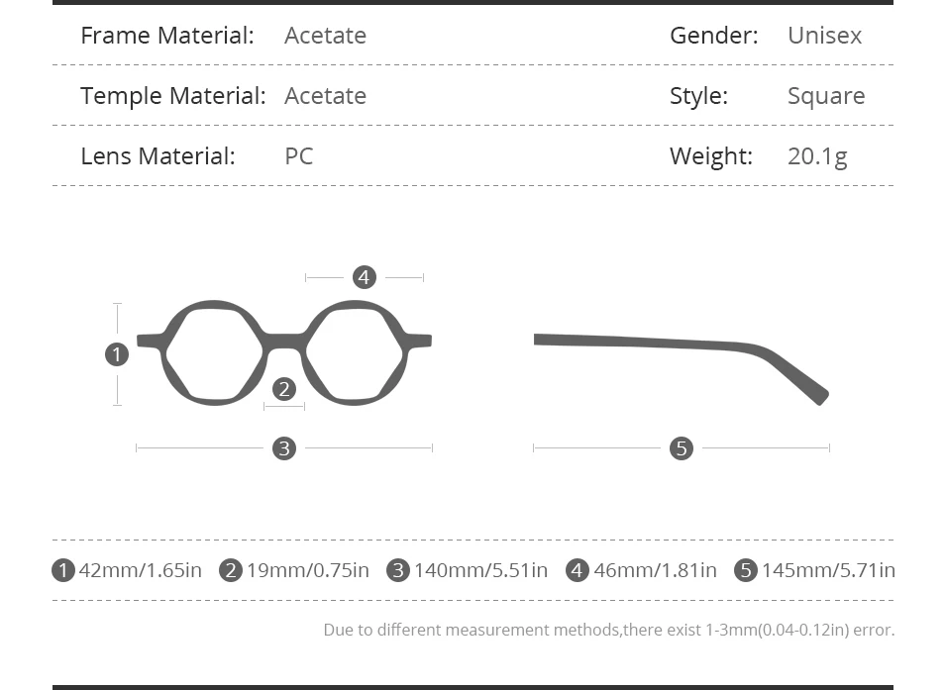Click legend number 4 next to 46mm
Image resolution: width=946 pixels, height=690 pixels.
pos(578,570)
